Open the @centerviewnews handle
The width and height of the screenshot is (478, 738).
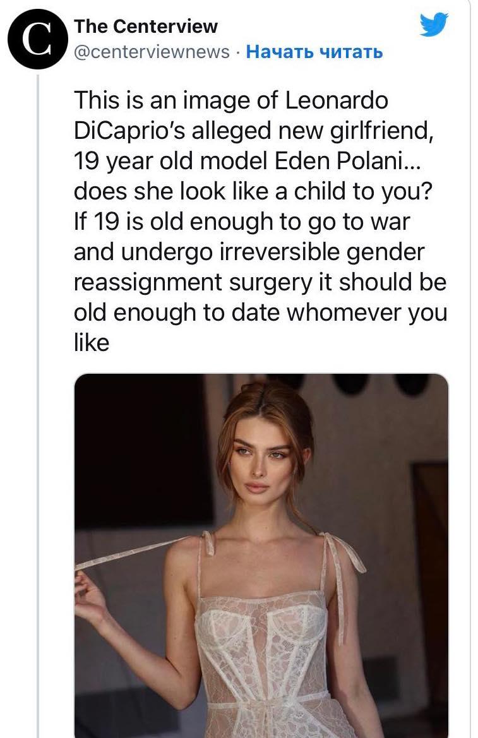point(152,52)
